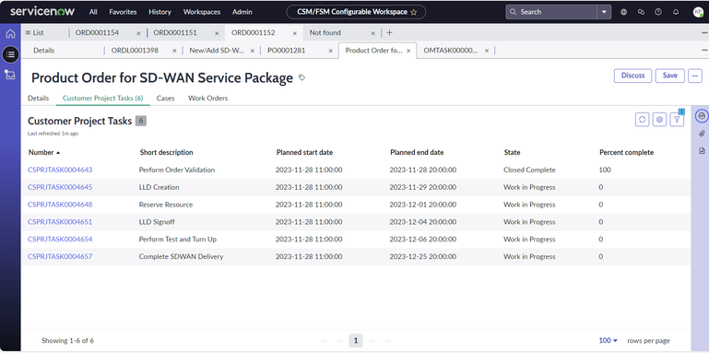709x353 pixels.
Task: Open the KP user avatar menu
Action: coord(698,12)
